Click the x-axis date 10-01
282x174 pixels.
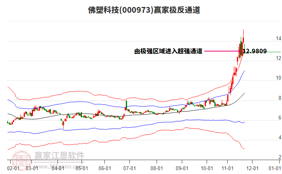pos(207,169)
